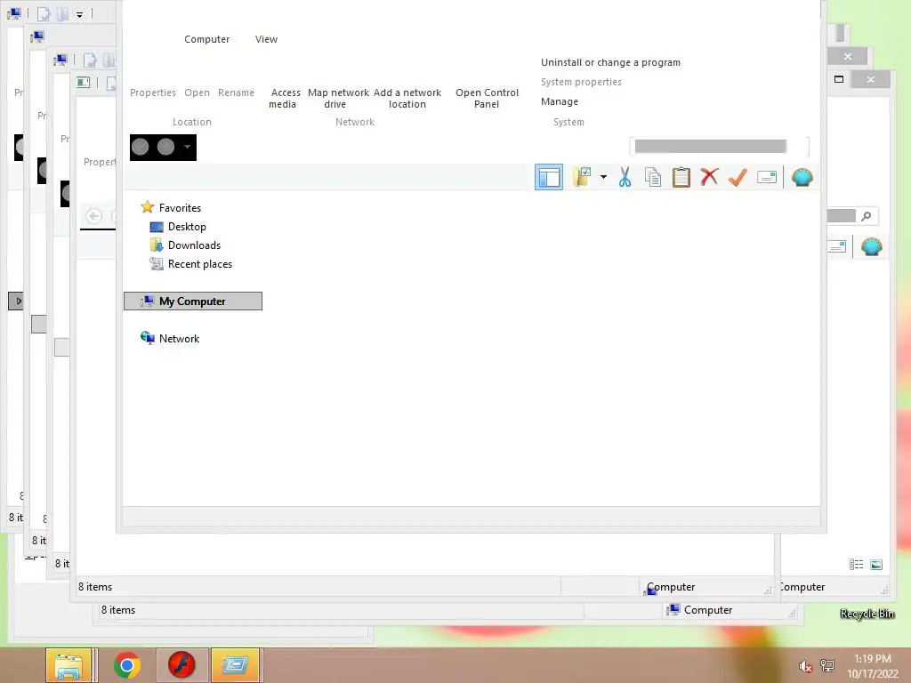
Task: Switch back window to Details view
Action: pos(856,565)
